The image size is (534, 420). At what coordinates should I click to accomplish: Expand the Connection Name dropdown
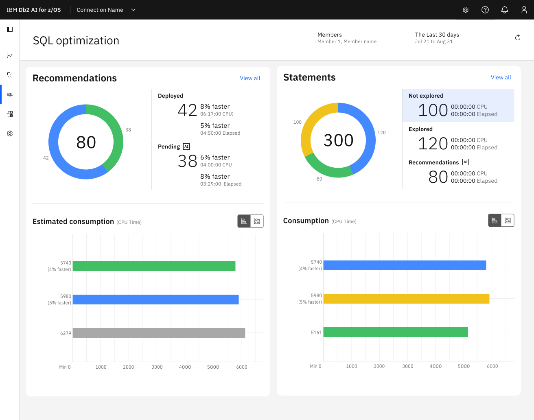106,10
